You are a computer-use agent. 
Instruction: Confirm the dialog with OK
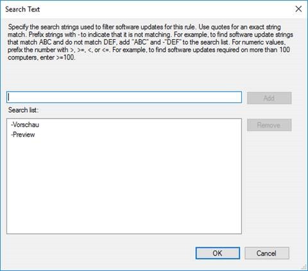tap(218, 253)
